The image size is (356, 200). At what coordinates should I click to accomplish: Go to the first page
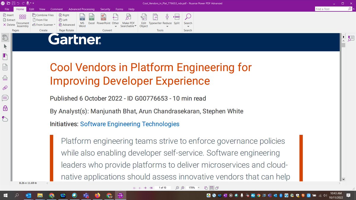135,188
